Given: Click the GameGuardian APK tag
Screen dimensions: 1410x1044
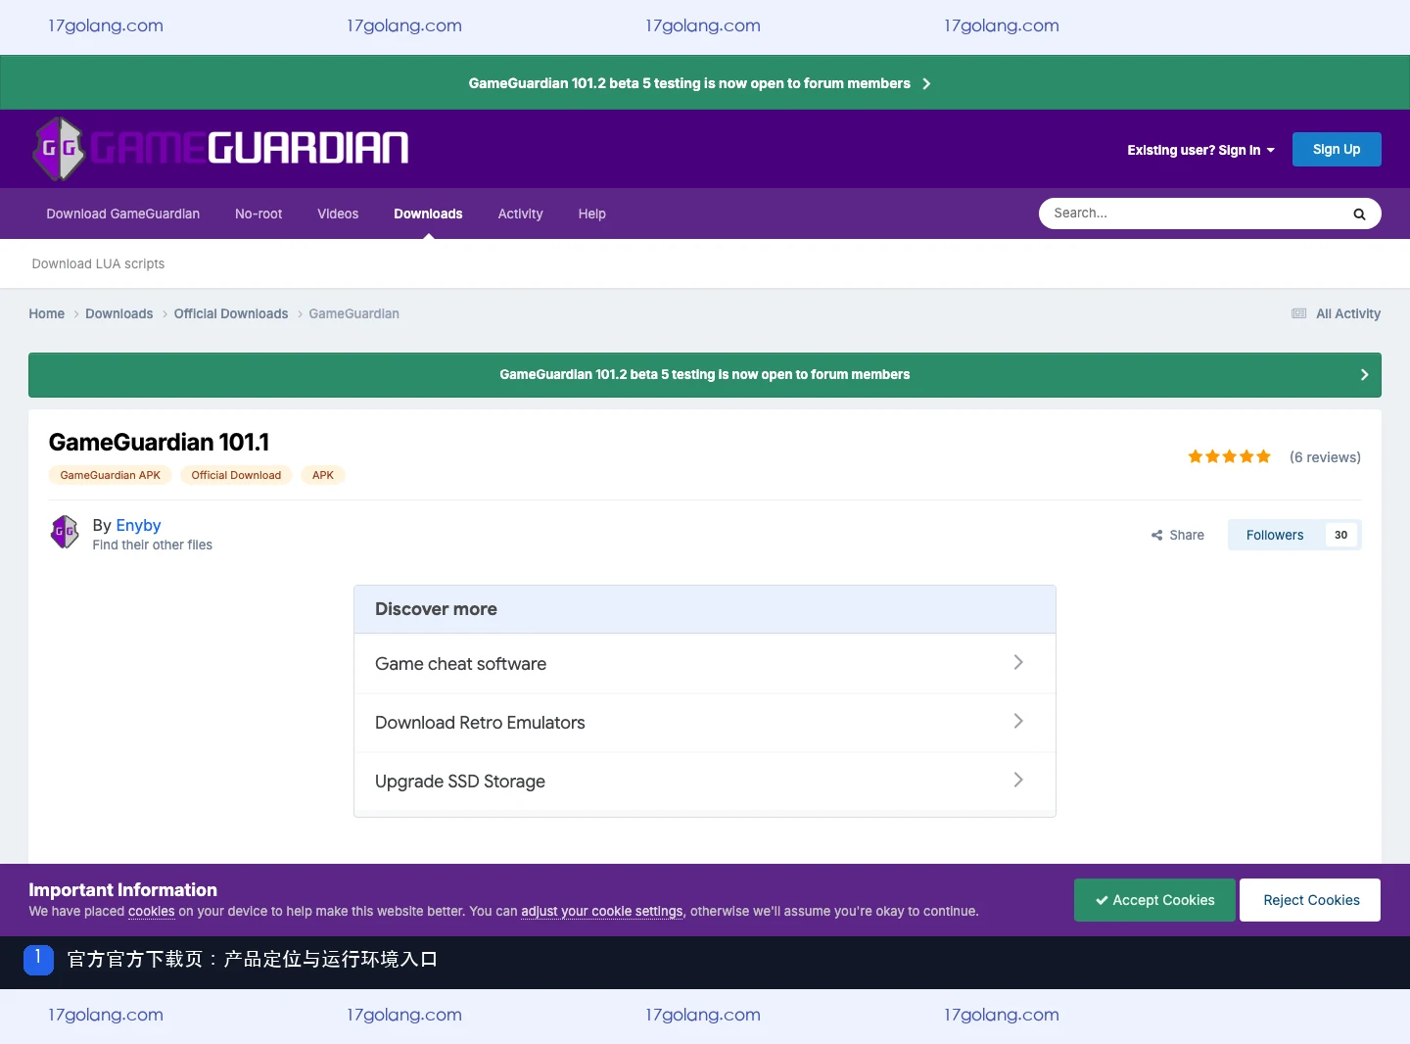Looking at the screenshot, I should pos(111,475).
